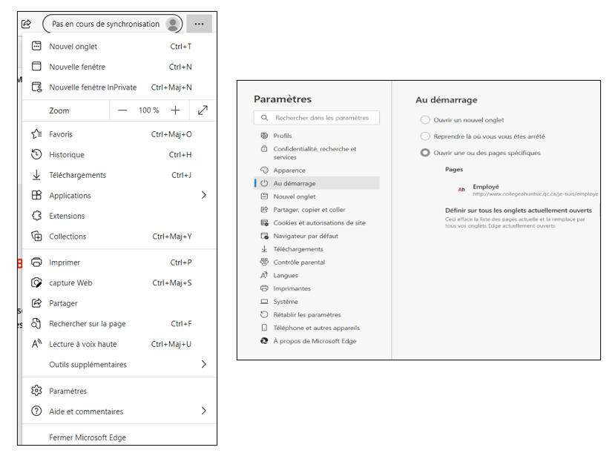
Task: Expand Aide et commentaires submenu
Action: coord(204,411)
